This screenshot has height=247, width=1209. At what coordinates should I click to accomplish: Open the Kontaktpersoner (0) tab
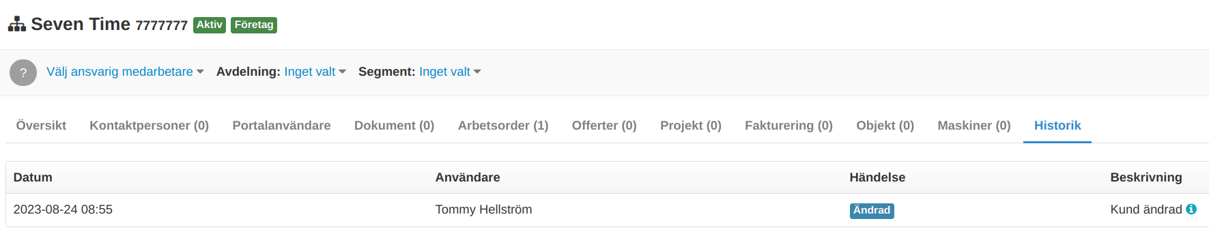pyautogui.click(x=150, y=126)
